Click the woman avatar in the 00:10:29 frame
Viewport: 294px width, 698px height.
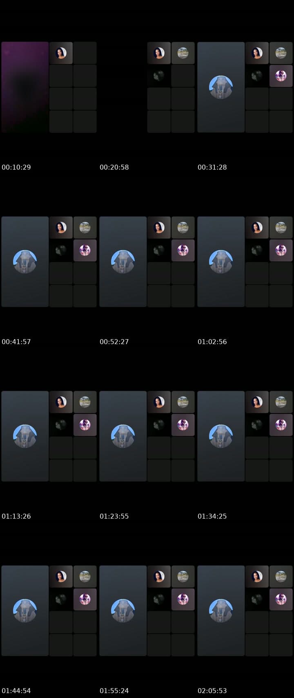tap(61, 53)
